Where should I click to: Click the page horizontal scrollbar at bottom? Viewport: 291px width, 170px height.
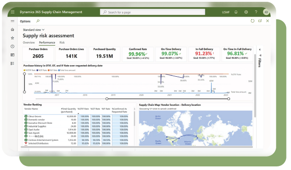137,147
